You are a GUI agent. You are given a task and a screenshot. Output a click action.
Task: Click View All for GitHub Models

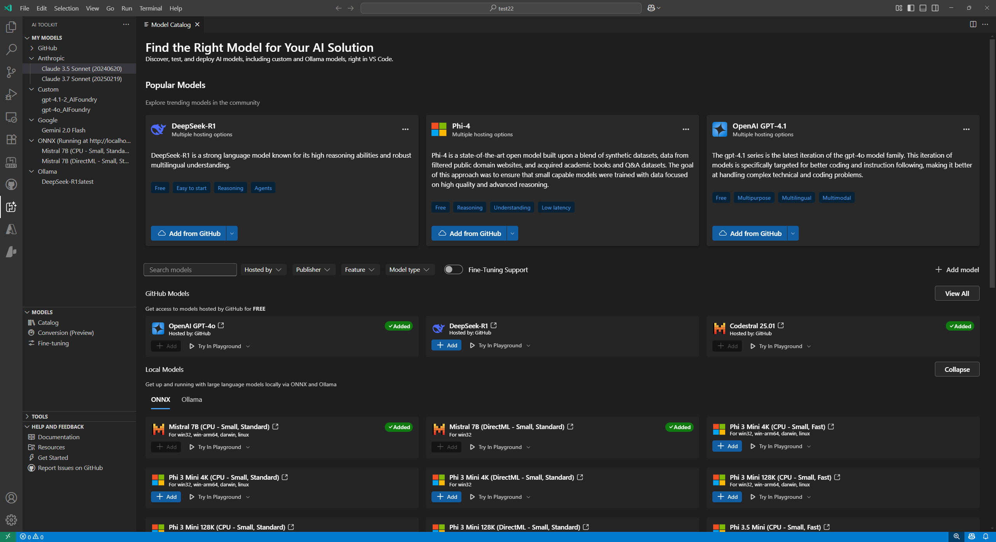pos(957,294)
